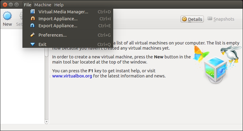The height and width of the screenshot is (131, 243).
Task: Click the Details gear icon
Action: [x=184, y=19]
